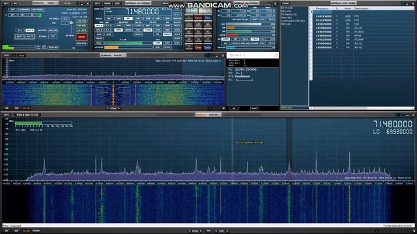The width and height of the screenshot is (417, 234).
Task: Open the SR (MHz) sample rate dropdown
Action: [x=65, y=19]
